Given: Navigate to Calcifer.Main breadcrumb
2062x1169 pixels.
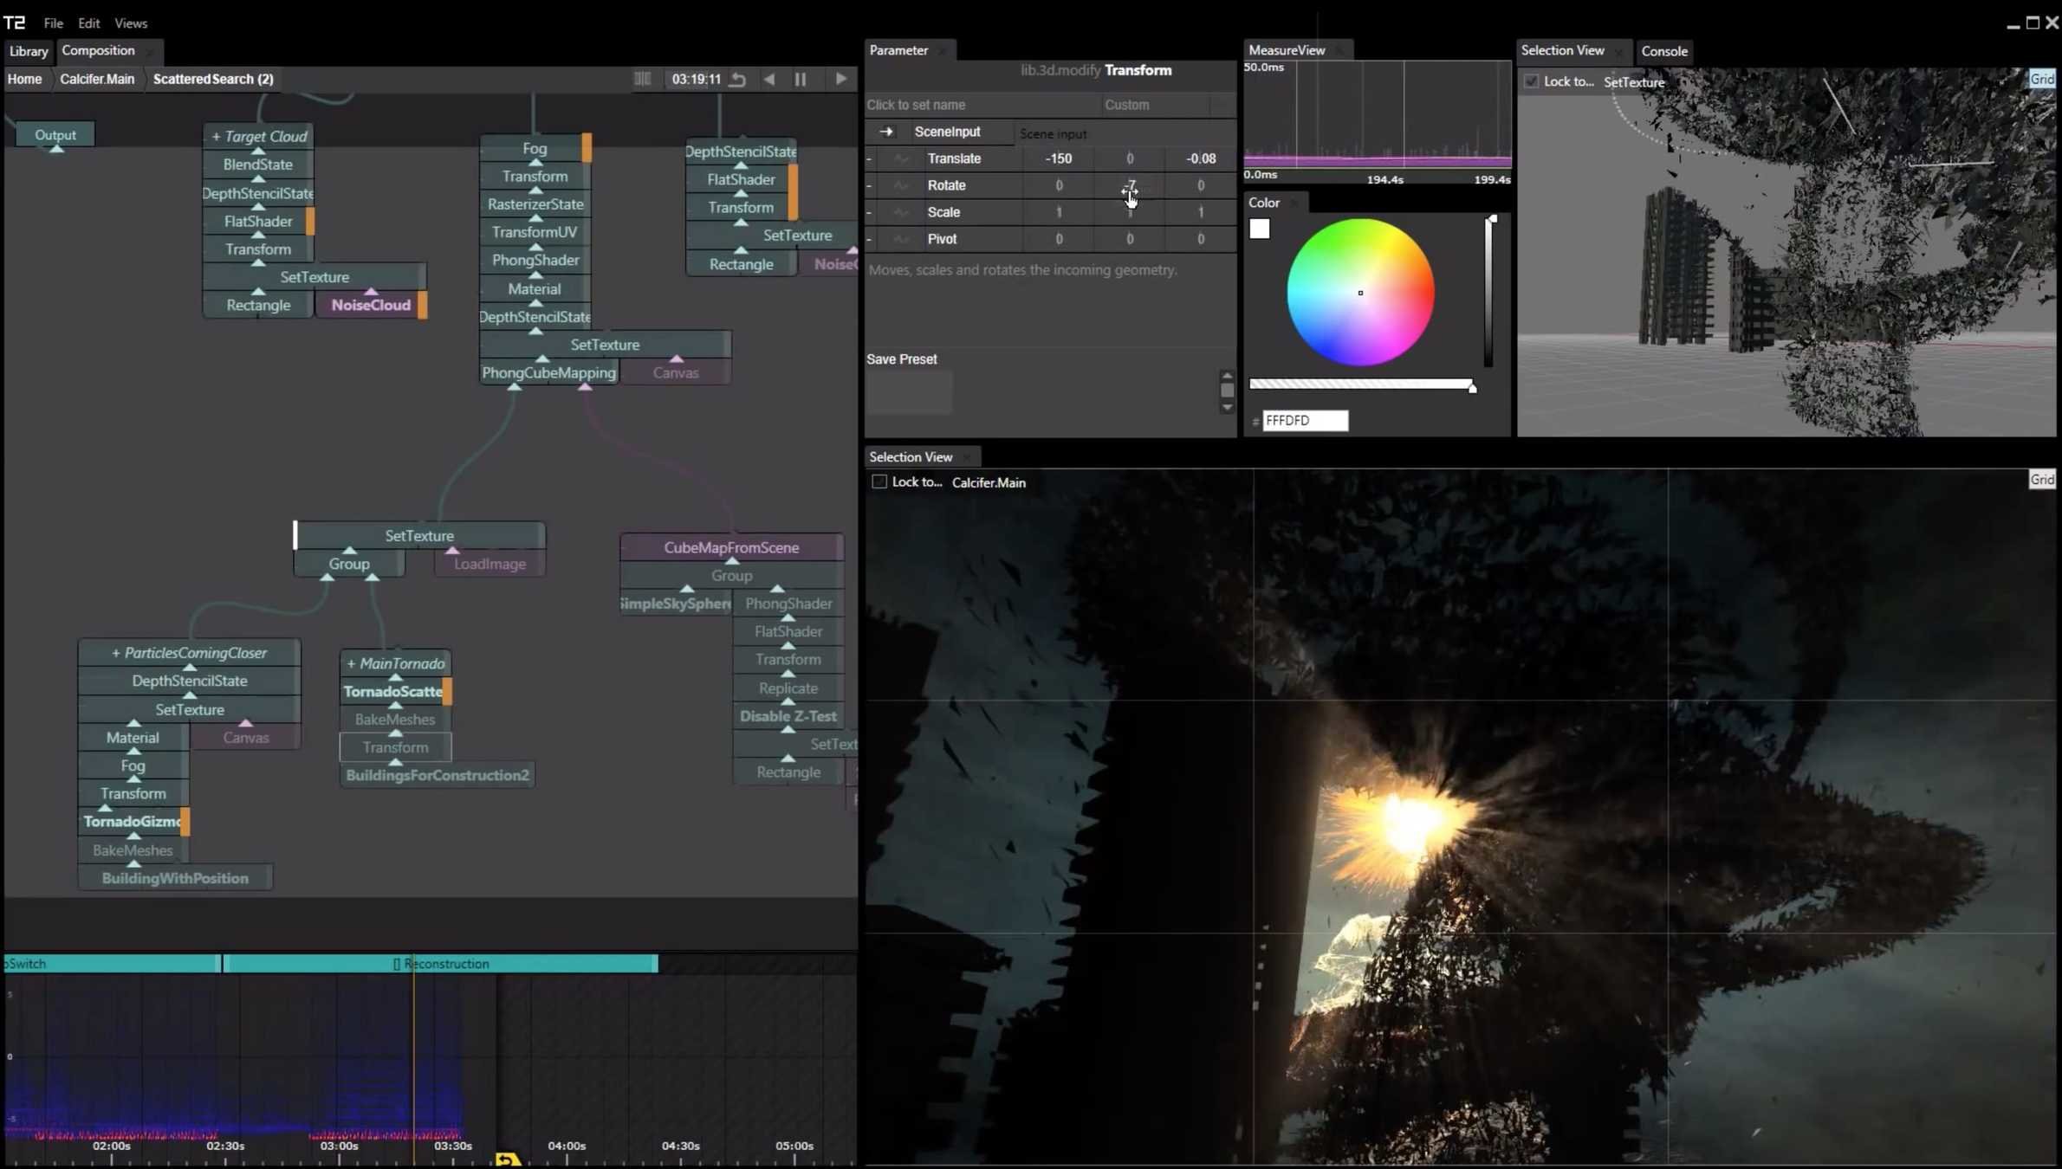Looking at the screenshot, I should point(97,79).
